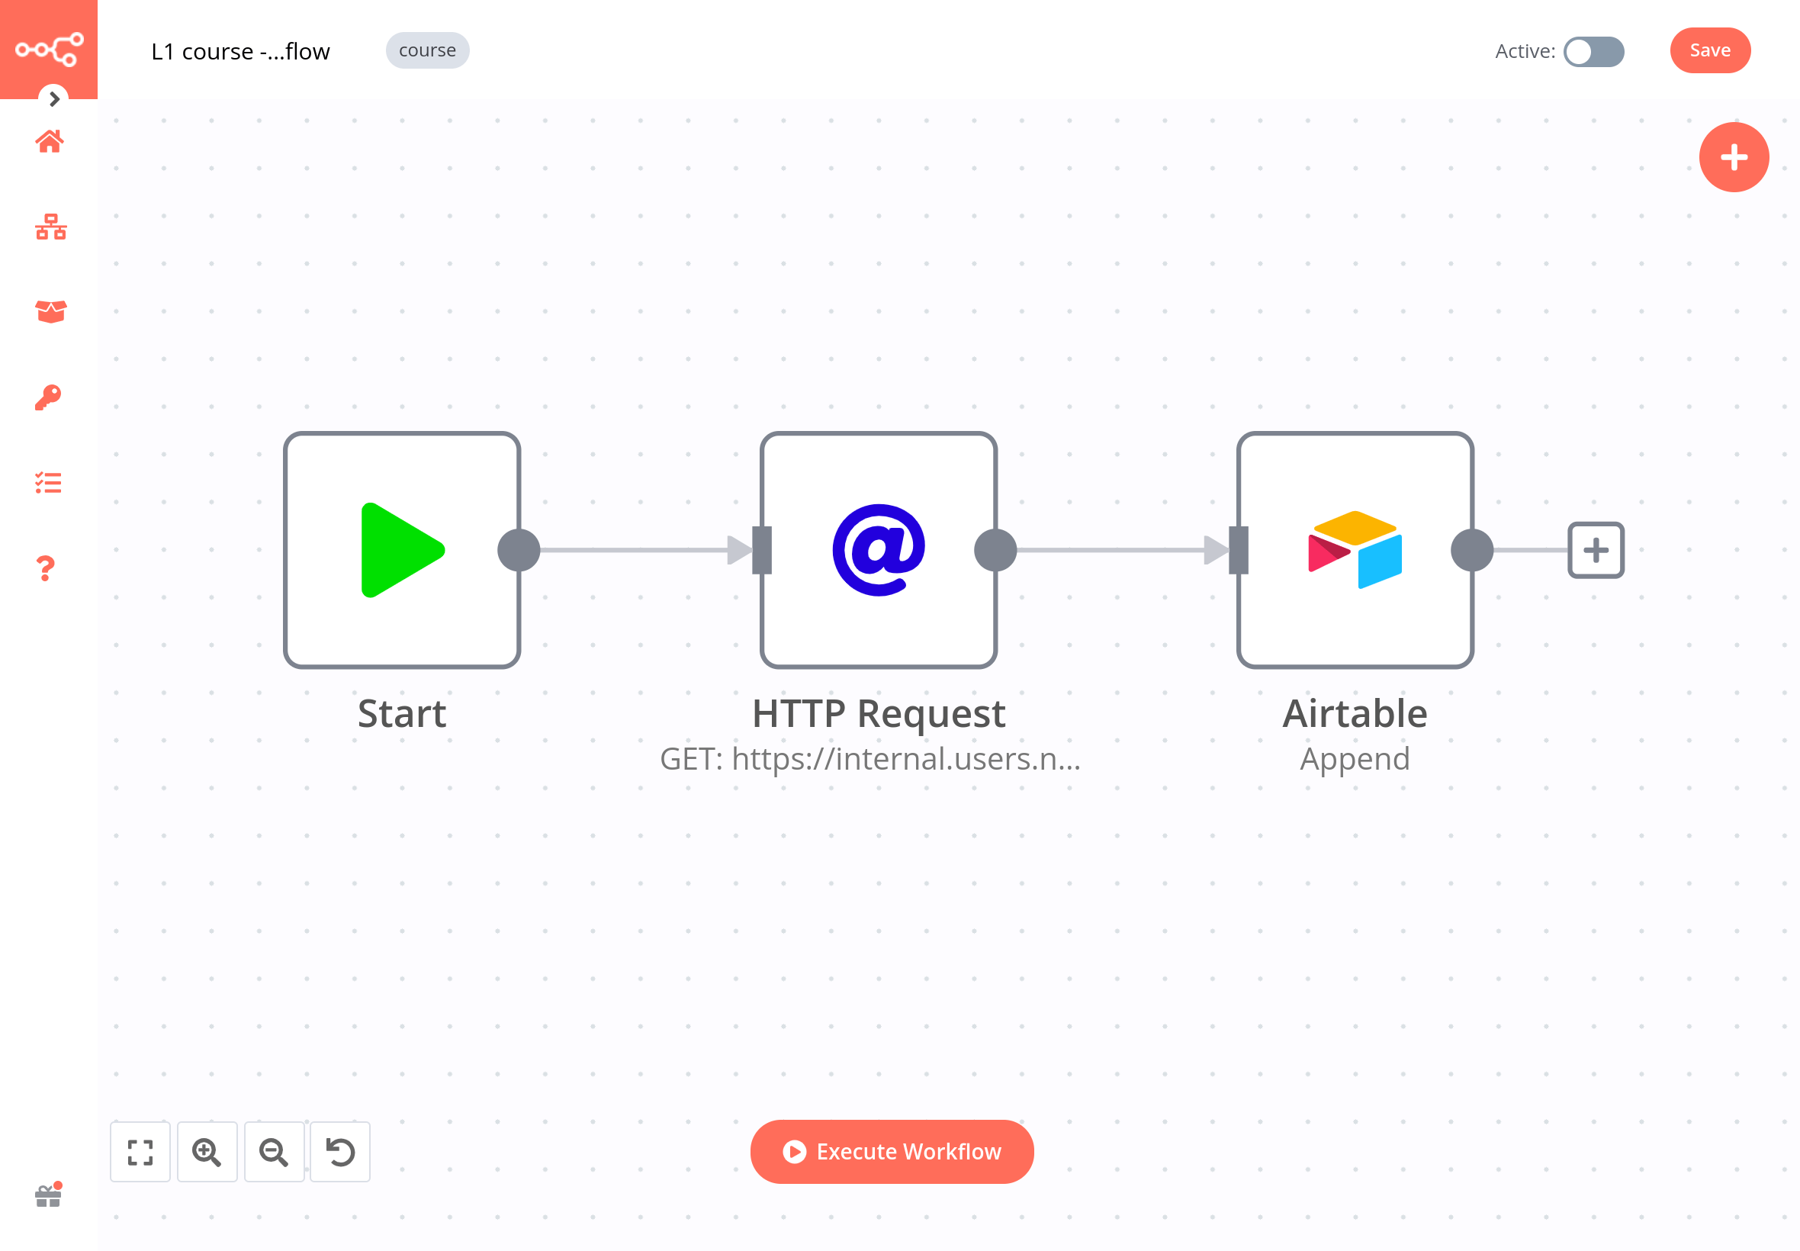
Task: Open the Home page via the house icon
Action: coord(49,142)
